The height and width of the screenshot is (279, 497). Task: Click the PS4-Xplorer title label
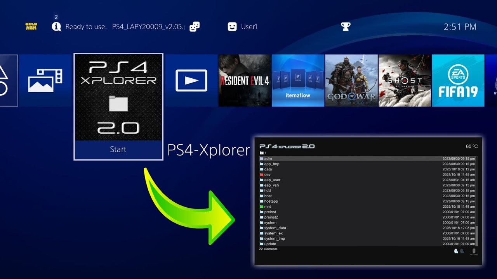click(x=209, y=150)
